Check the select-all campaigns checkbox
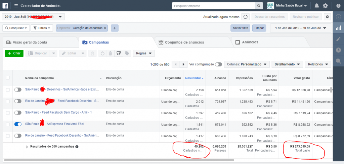 coord(8,78)
